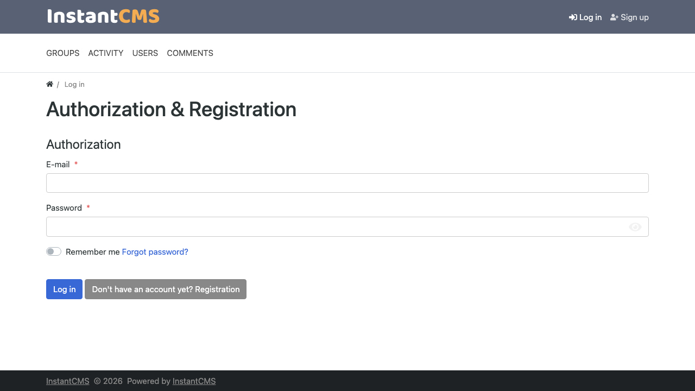The height and width of the screenshot is (391, 695).
Task: Open the Activity menu item
Action: click(106, 53)
